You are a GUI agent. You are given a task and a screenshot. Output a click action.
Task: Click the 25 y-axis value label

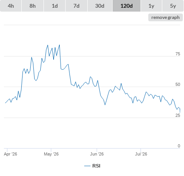coord(178,115)
